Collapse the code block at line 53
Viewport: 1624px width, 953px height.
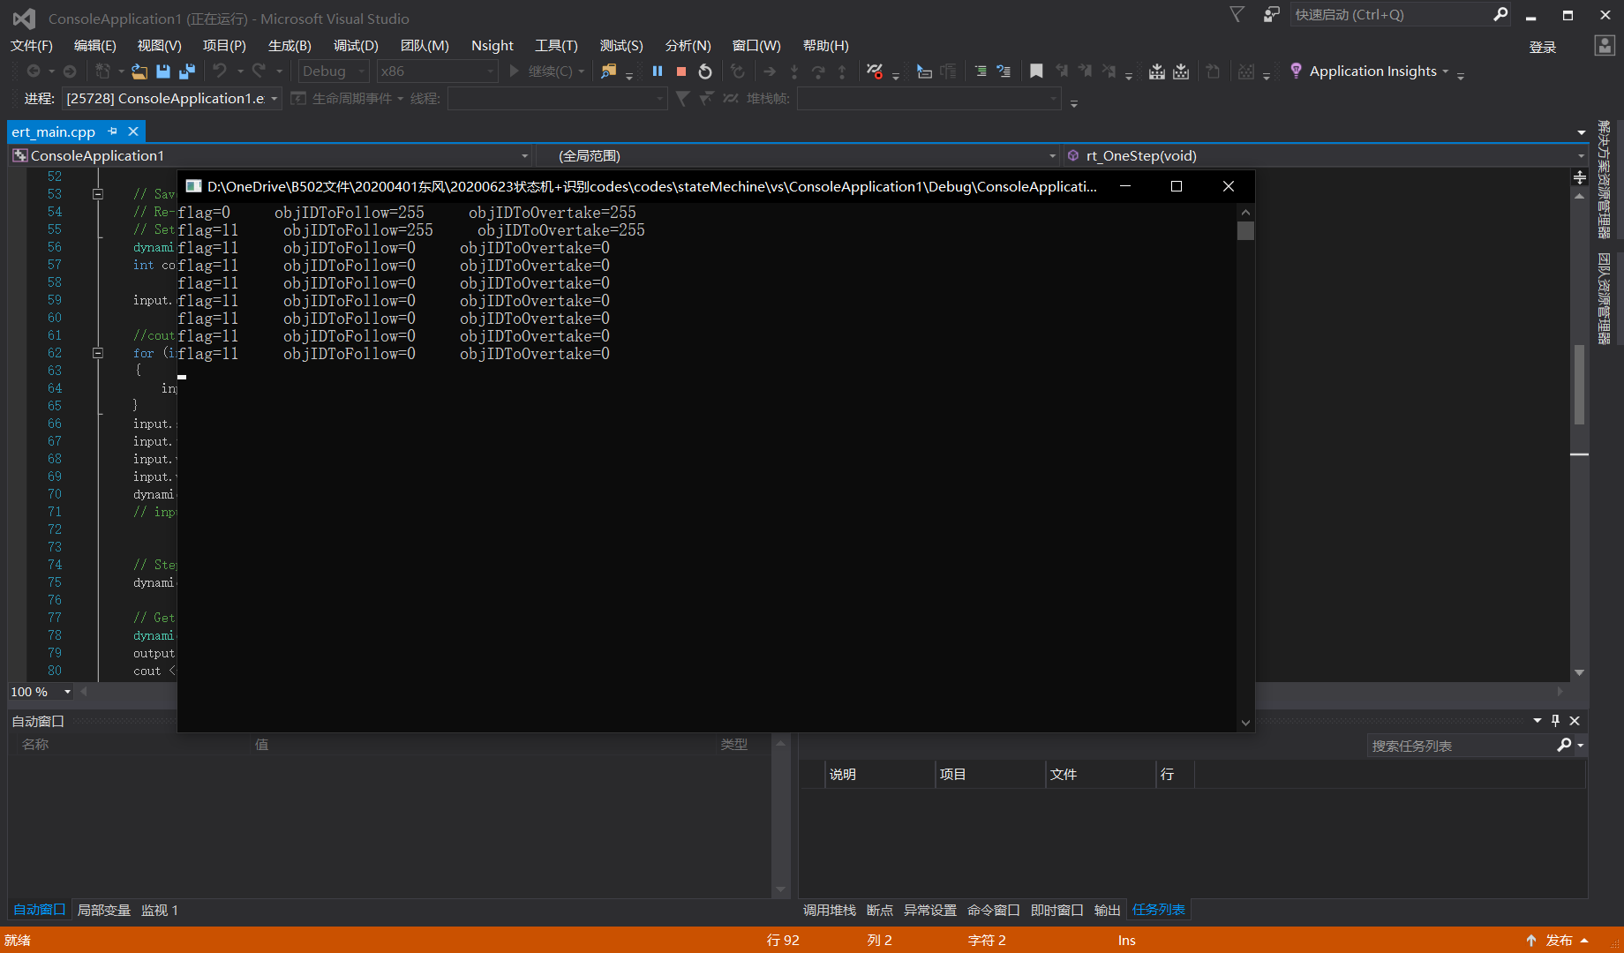[x=98, y=194]
